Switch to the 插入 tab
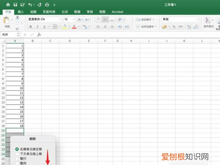This screenshot has height=165, width=220. coord(21,12)
